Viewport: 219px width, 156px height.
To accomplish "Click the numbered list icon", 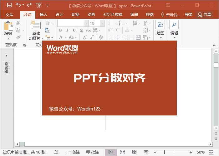I will (x=121, y=23).
